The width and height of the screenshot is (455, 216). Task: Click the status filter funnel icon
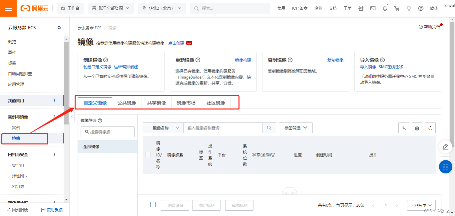pyautogui.click(x=273, y=155)
